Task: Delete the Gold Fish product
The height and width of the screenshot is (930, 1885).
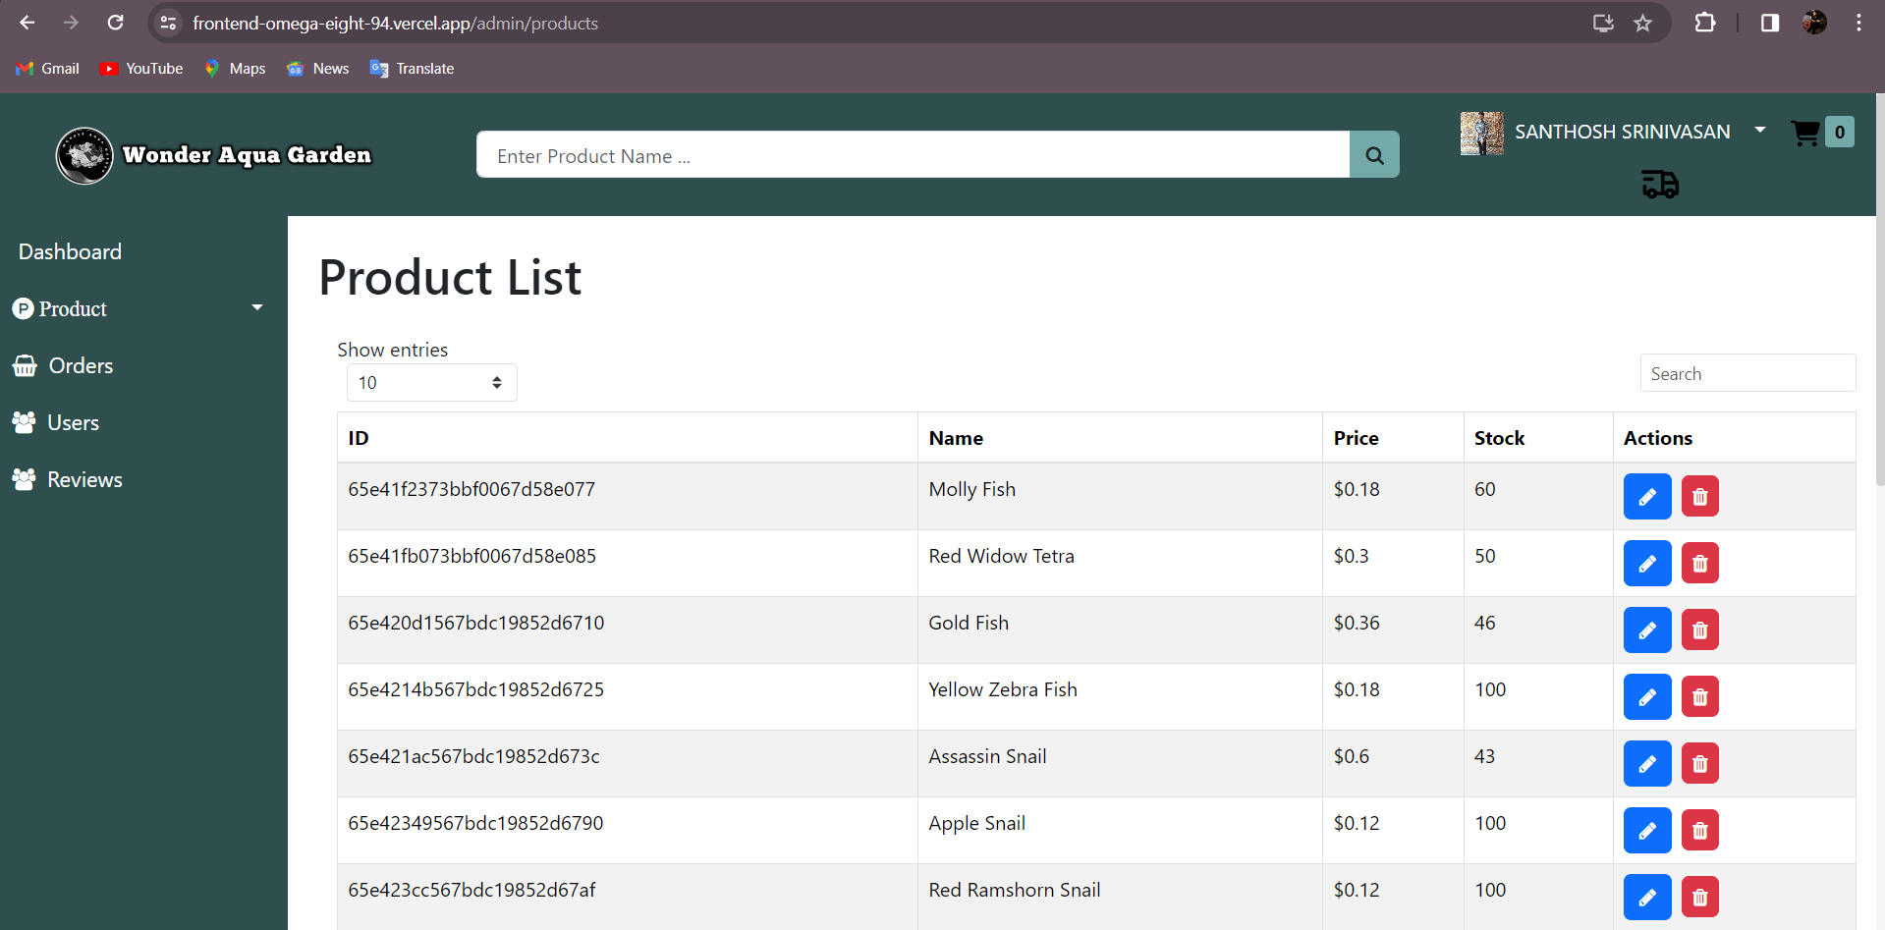Action: [x=1700, y=629]
